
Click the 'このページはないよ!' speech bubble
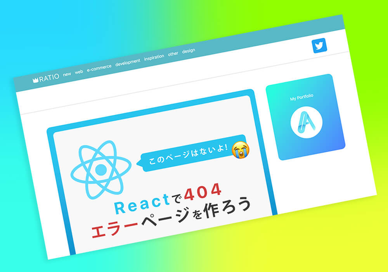[x=192, y=153]
